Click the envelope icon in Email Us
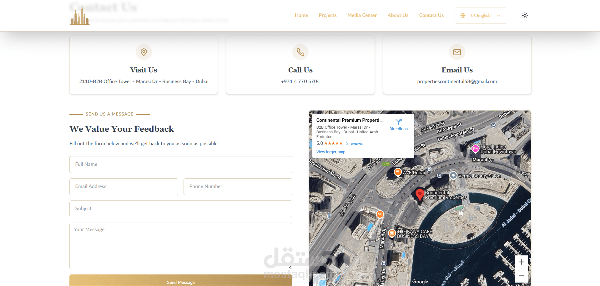Viewport: 600px width, 286px height. pos(457,52)
